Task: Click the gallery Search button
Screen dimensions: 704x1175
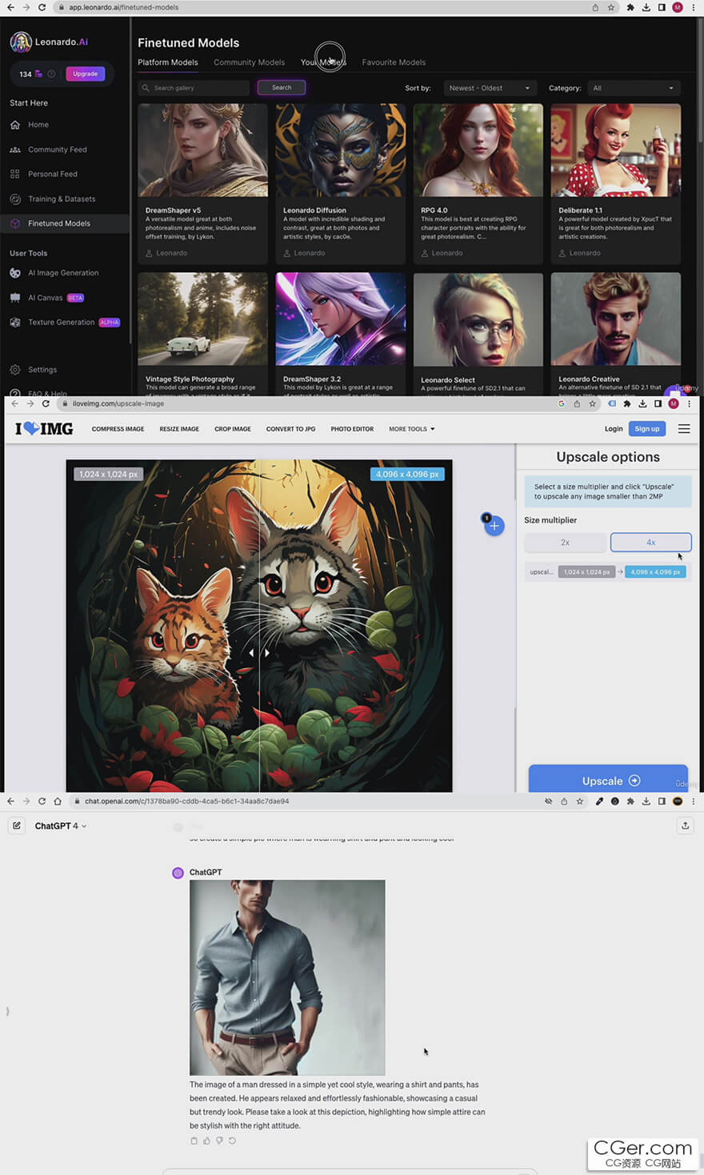Action: pyautogui.click(x=282, y=88)
